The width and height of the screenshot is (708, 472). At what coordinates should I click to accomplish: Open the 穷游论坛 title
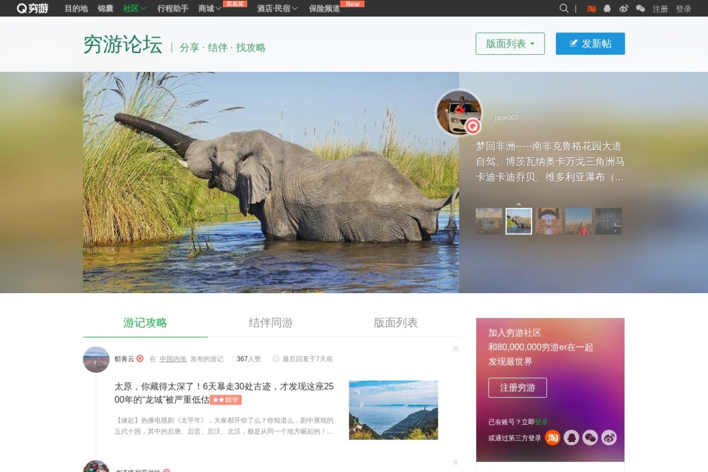123,44
